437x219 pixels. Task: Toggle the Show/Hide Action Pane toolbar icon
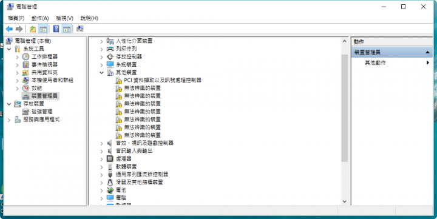coord(66,29)
